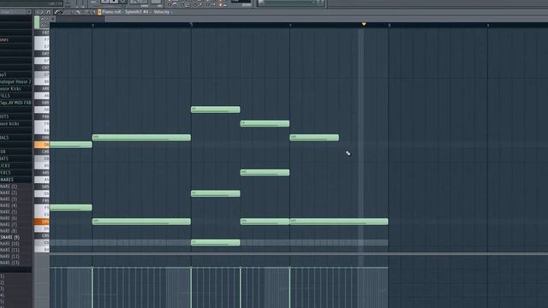Select the F6 note in the grid
This screenshot has width=548, height=308.
(265, 123)
